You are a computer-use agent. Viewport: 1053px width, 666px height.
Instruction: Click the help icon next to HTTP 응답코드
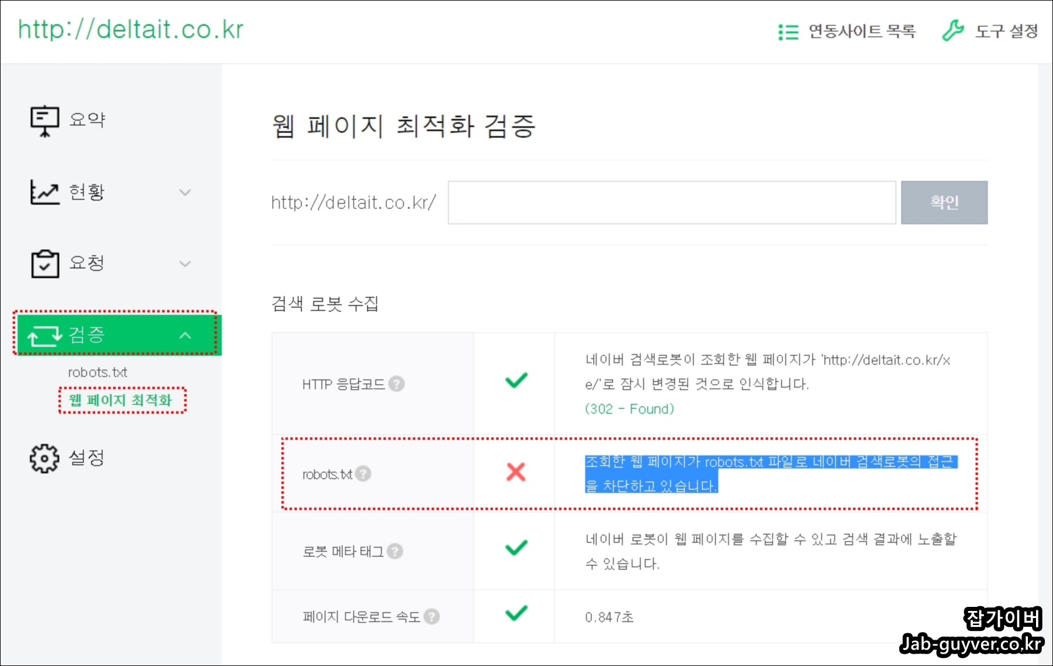pos(395,385)
